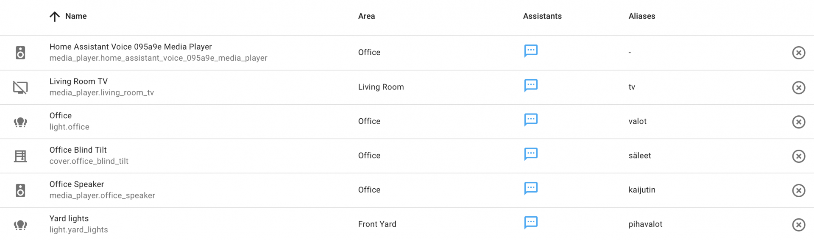Screen dimensions: 814x240
Task: Toggle the Name sort direction arrow
Action: 55,17
